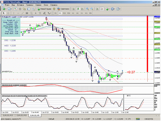Click the Новый Ордер button
Viewport: 161px width, 121px height.
(x=44, y=9)
